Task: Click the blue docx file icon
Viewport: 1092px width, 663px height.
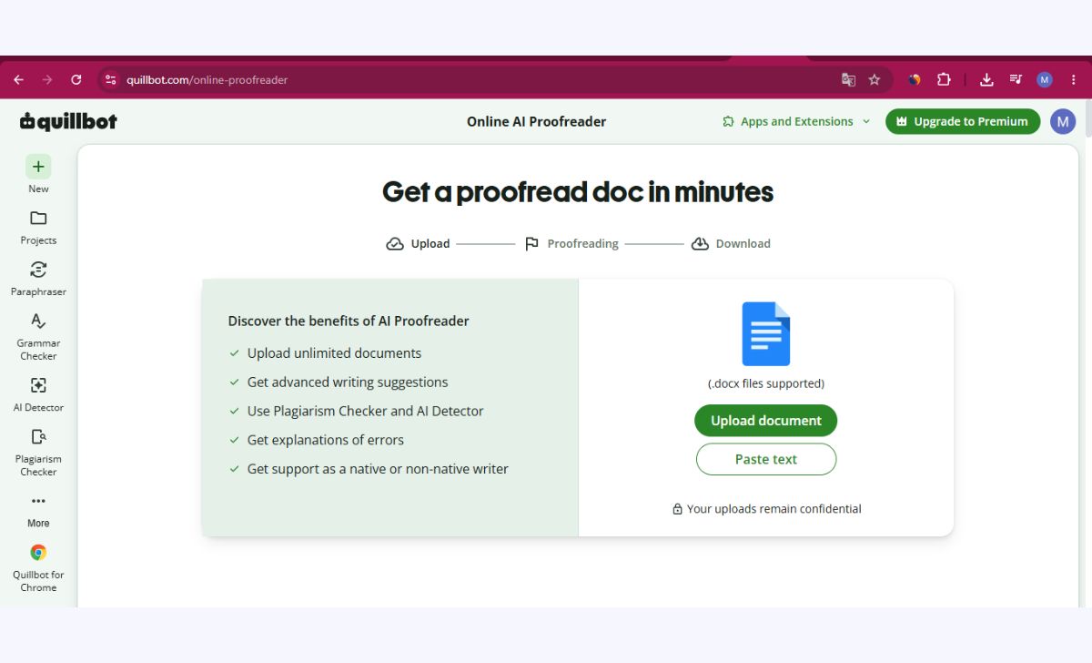Action: tap(766, 334)
